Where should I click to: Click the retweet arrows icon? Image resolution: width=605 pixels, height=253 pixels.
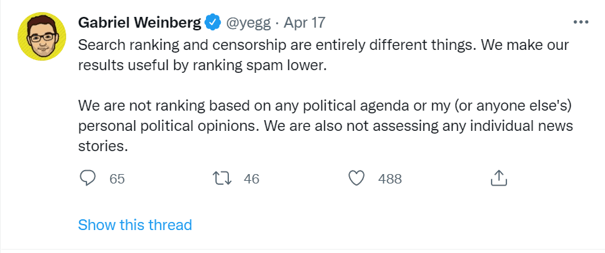coord(222,179)
